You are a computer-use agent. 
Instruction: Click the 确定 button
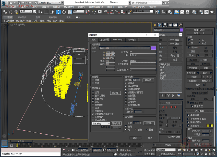click(x=135, y=138)
